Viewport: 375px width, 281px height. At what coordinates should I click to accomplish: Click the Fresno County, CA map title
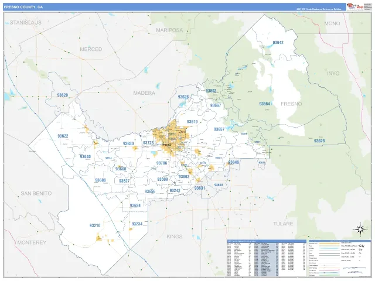(23, 7)
